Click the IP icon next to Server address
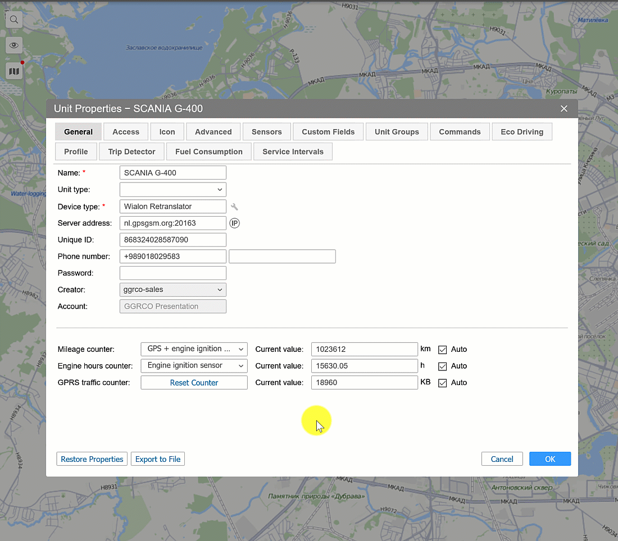 click(x=234, y=223)
